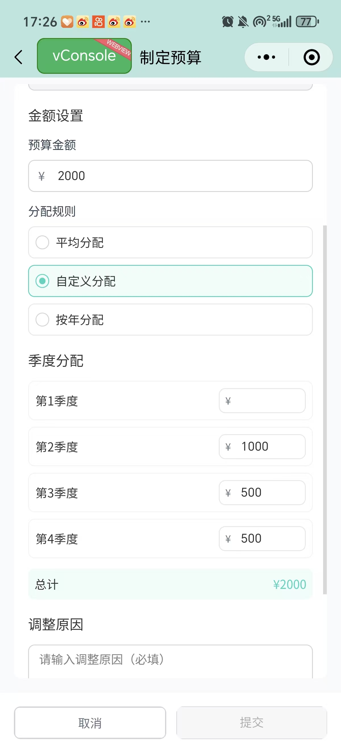
Task: Select the 按年分配 radio option
Action: click(170, 319)
